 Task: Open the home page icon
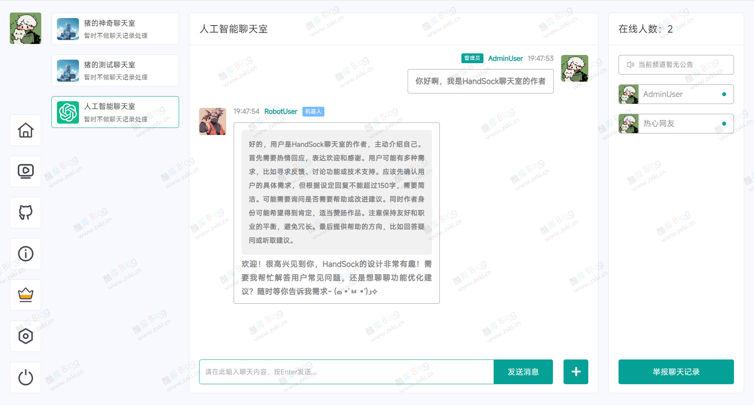[25, 130]
